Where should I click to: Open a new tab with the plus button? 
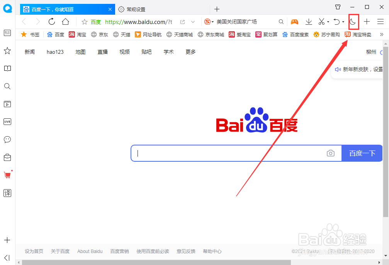click(x=217, y=9)
